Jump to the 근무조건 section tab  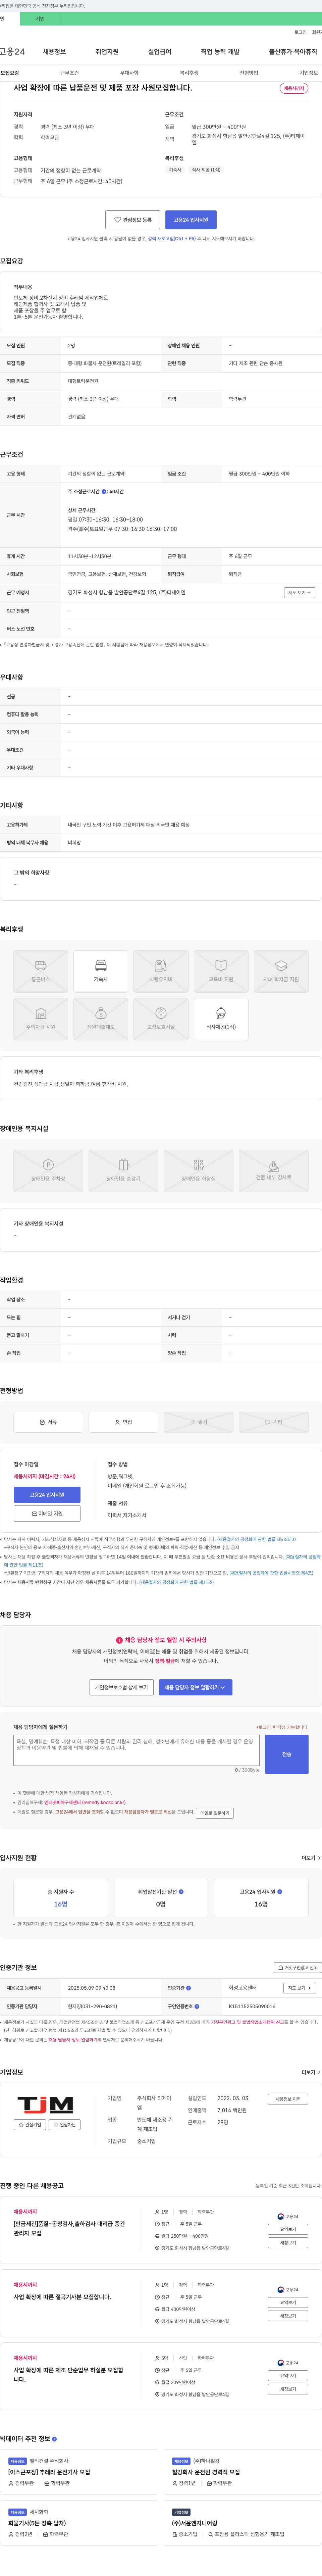pos(69,73)
